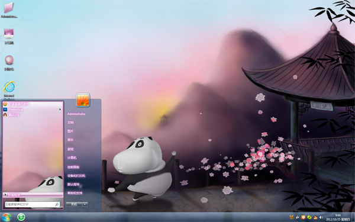Click the 关机 shut down button
Viewport: 355px width, 222px height.
tap(74, 204)
